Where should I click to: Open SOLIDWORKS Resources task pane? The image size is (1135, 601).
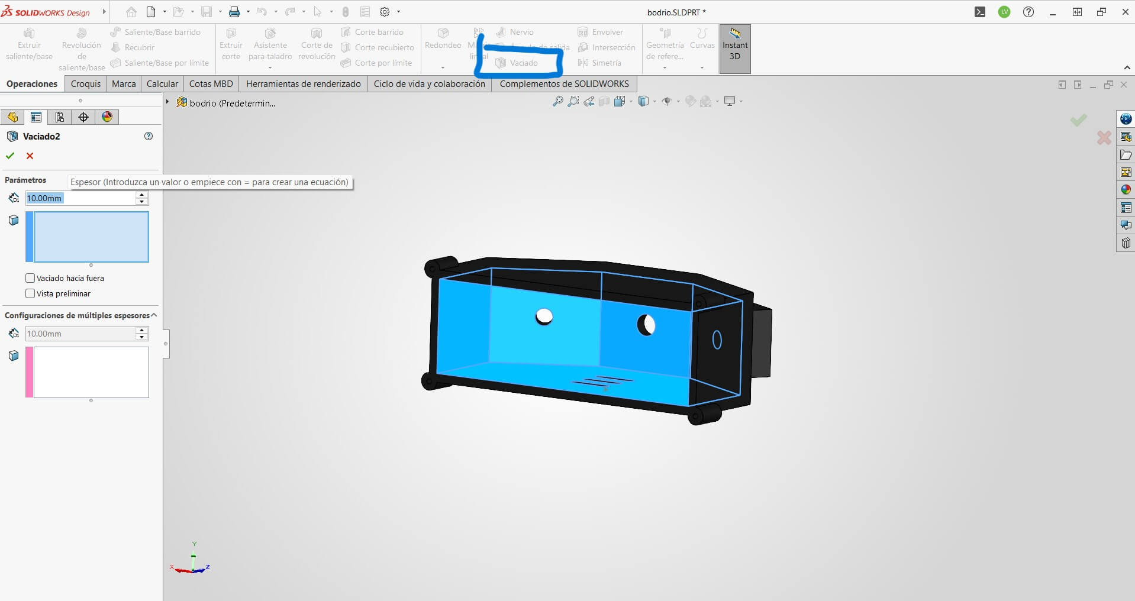pos(1126,137)
